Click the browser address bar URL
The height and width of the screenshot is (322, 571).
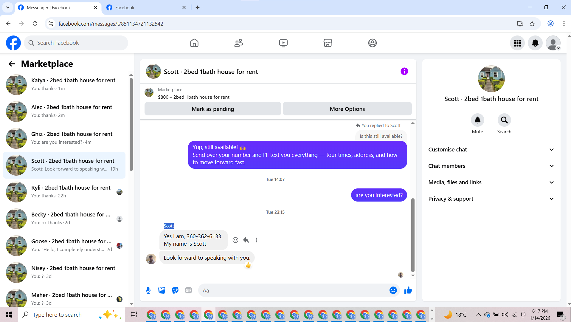click(x=111, y=24)
